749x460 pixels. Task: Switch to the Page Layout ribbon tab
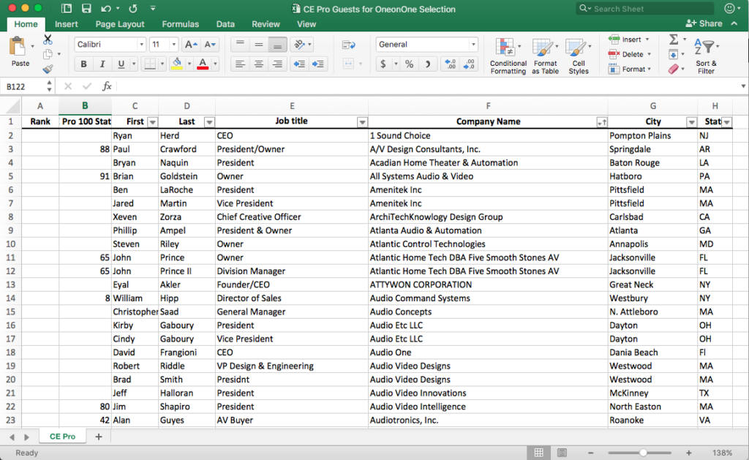[x=119, y=24]
